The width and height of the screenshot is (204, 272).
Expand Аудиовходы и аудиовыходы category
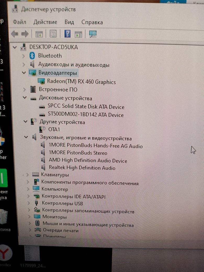24,65
